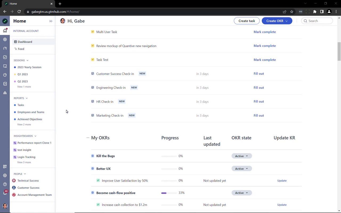Viewport: 341px width, 213px height.
Task: Click Fill out for HR Check-in
Action: pos(259,101)
